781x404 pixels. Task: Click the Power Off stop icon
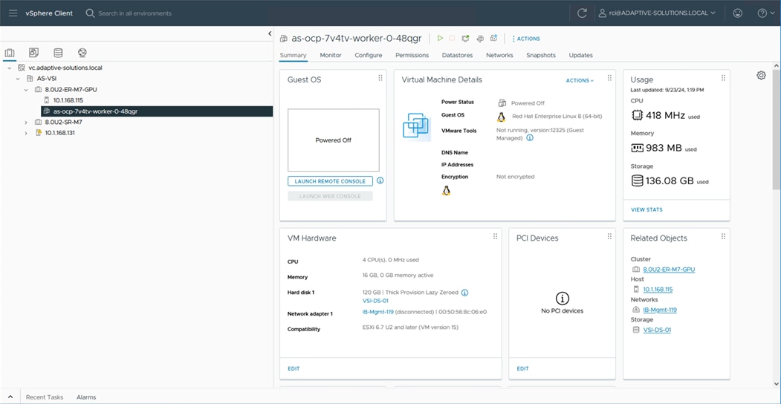453,39
